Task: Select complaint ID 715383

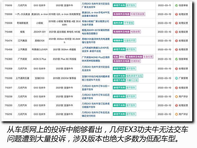Action: [8, 59]
